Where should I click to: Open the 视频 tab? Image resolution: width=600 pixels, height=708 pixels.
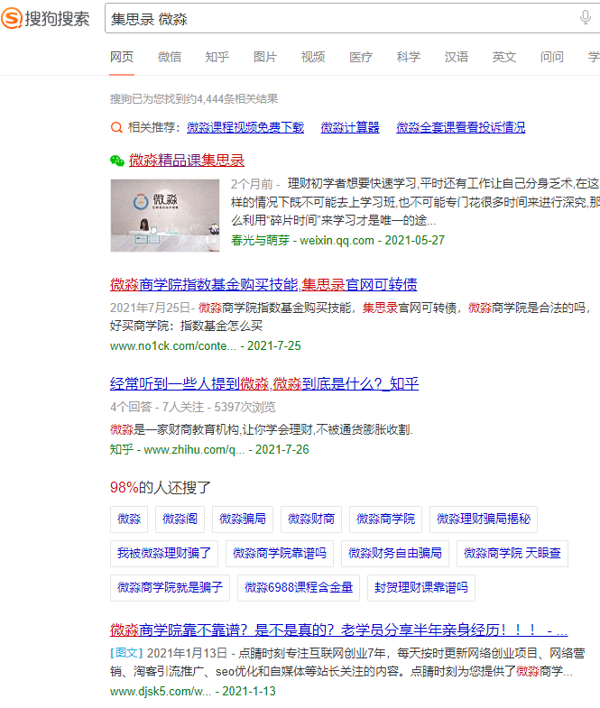click(x=313, y=57)
